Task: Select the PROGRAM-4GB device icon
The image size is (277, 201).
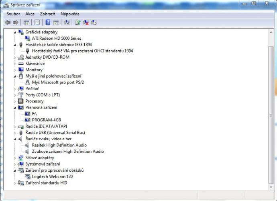Action: click(x=28, y=120)
